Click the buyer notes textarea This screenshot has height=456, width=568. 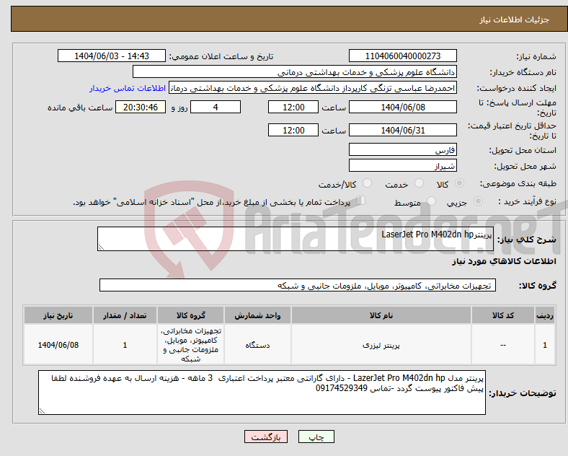[x=262, y=393]
